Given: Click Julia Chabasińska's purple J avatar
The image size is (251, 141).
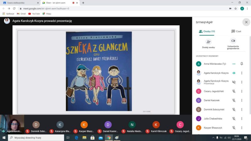Looking at the screenshot, I should pos(199,118).
